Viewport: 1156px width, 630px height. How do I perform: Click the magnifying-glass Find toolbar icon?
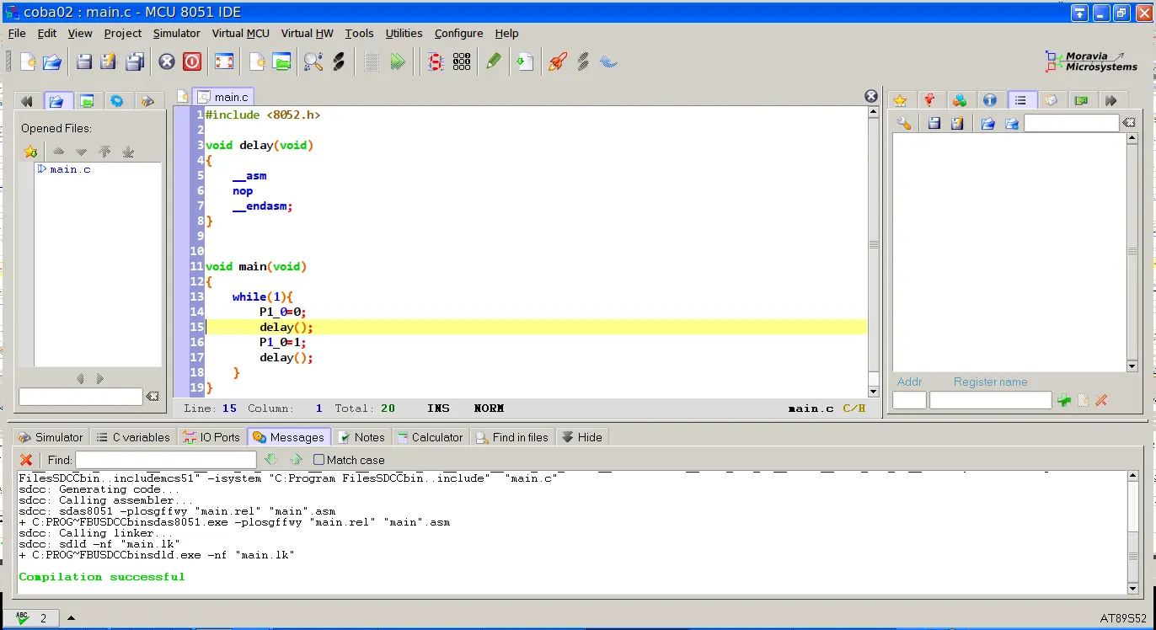coord(313,61)
